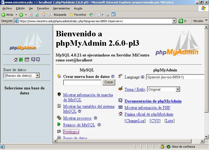
Task: Click the Print toolbar icon
Action: (x=107, y=15)
